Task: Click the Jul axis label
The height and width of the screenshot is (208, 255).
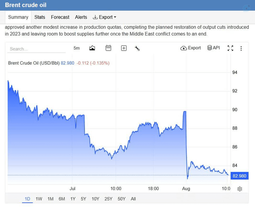Action: [72, 188]
